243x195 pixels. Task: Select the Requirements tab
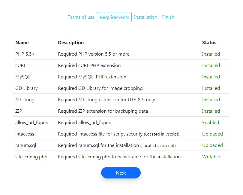point(114,17)
